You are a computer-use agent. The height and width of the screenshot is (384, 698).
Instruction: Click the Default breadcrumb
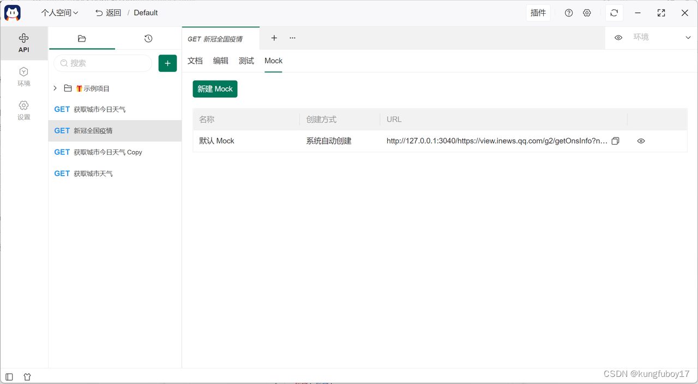click(146, 13)
